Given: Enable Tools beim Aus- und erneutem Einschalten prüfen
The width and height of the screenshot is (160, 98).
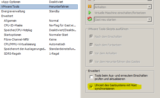Looking at the screenshot, I should pos(91,77).
